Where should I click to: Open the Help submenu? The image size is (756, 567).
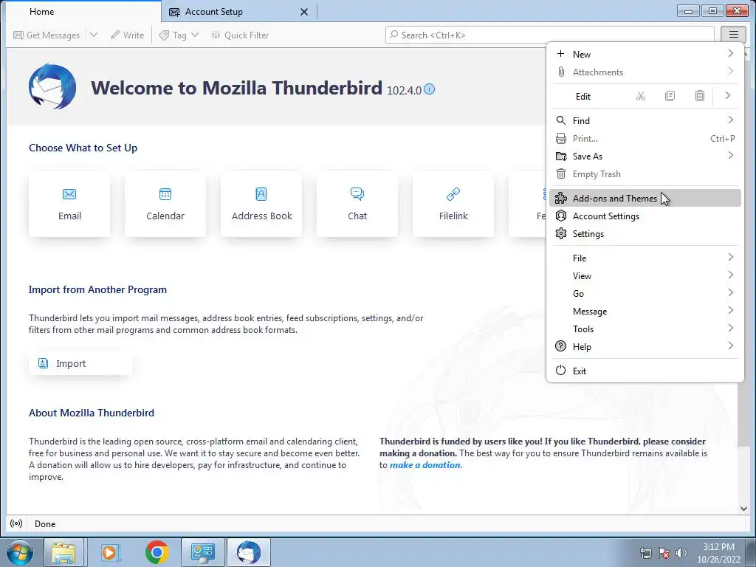coord(645,347)
